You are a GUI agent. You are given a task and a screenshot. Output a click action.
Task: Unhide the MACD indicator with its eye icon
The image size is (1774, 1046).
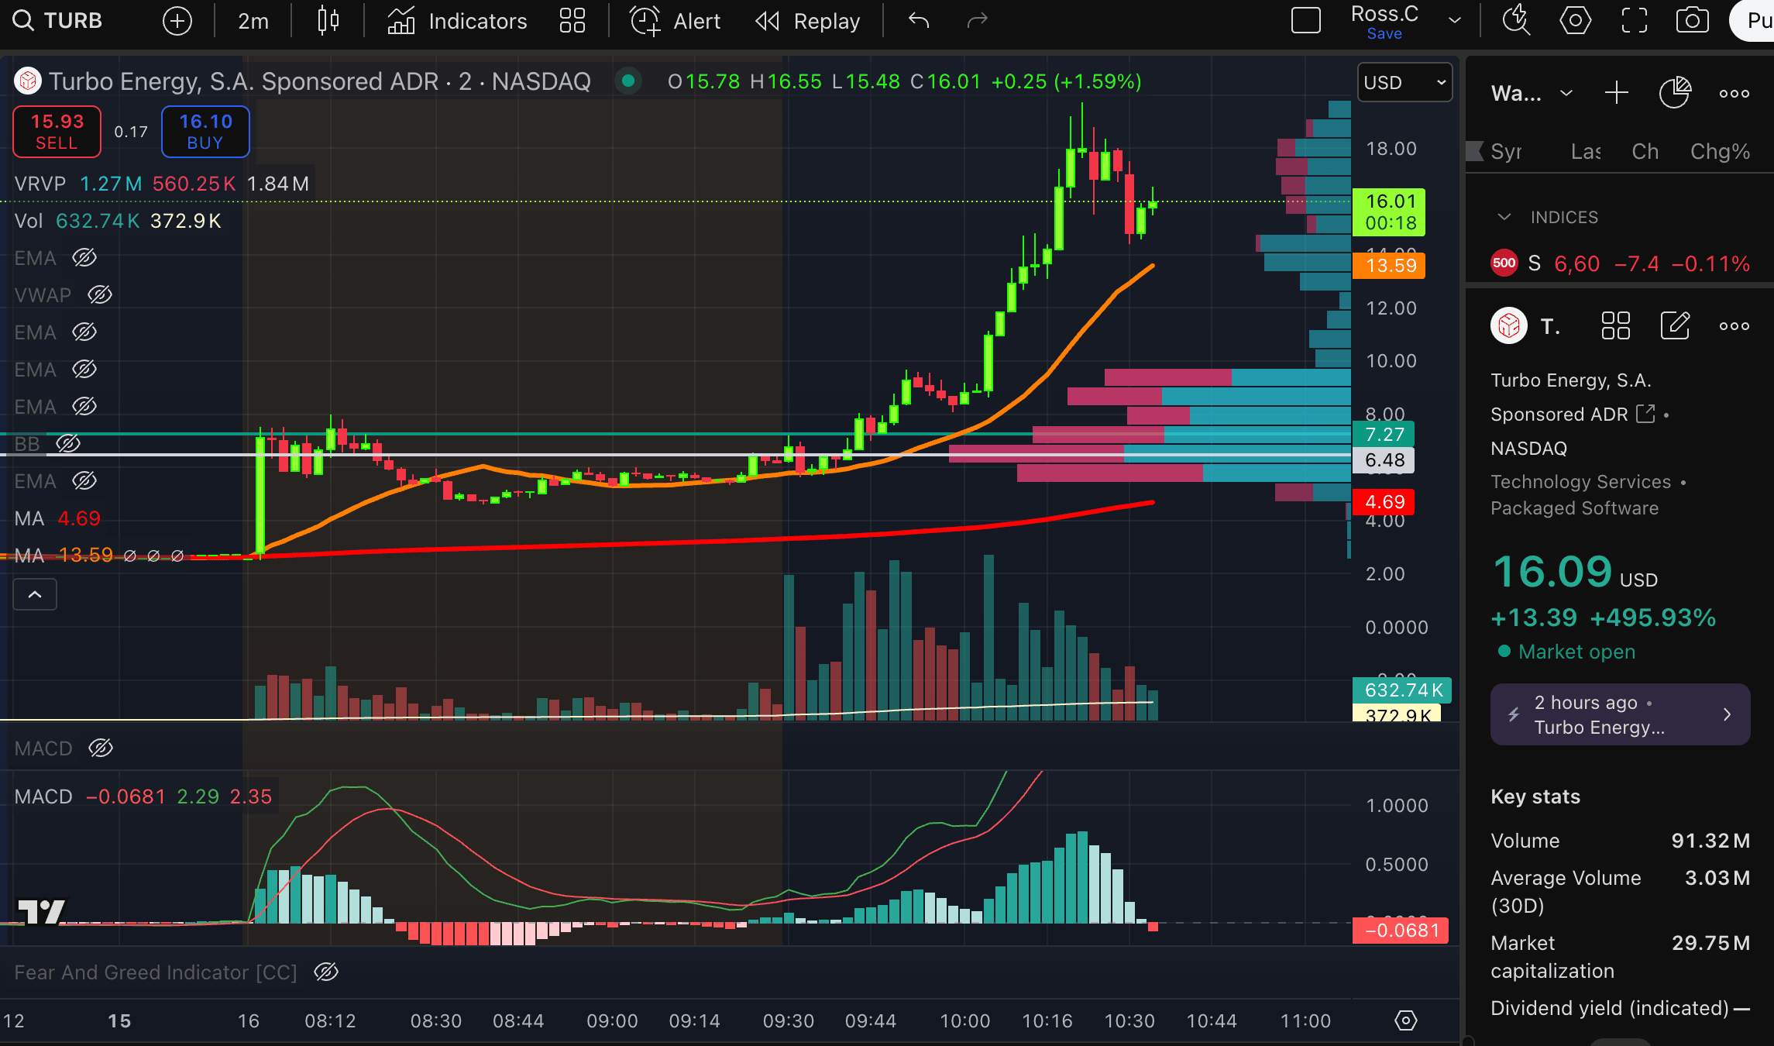coord(101,748)
